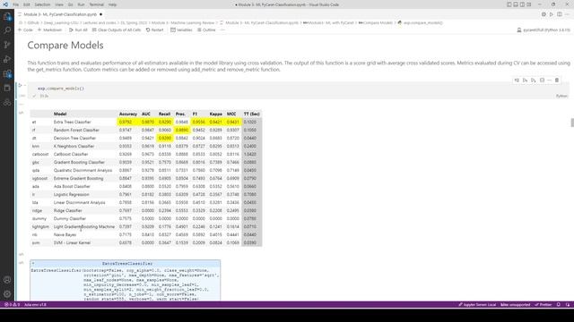Collapse the ExtraTreesClassifier output widget arrow
This screenshot has width=574, height=322.
[x=33, y=263]
